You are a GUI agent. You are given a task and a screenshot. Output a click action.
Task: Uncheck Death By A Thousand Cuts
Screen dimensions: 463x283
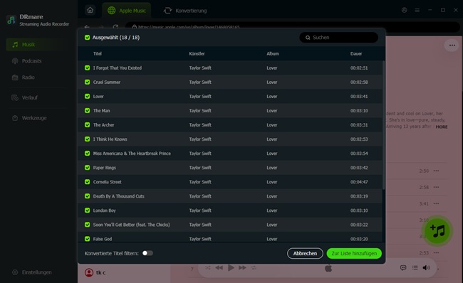[87, 196]
